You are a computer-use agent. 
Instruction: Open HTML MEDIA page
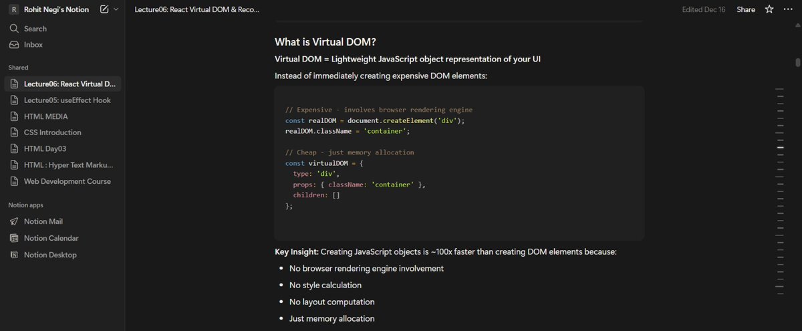62,116
